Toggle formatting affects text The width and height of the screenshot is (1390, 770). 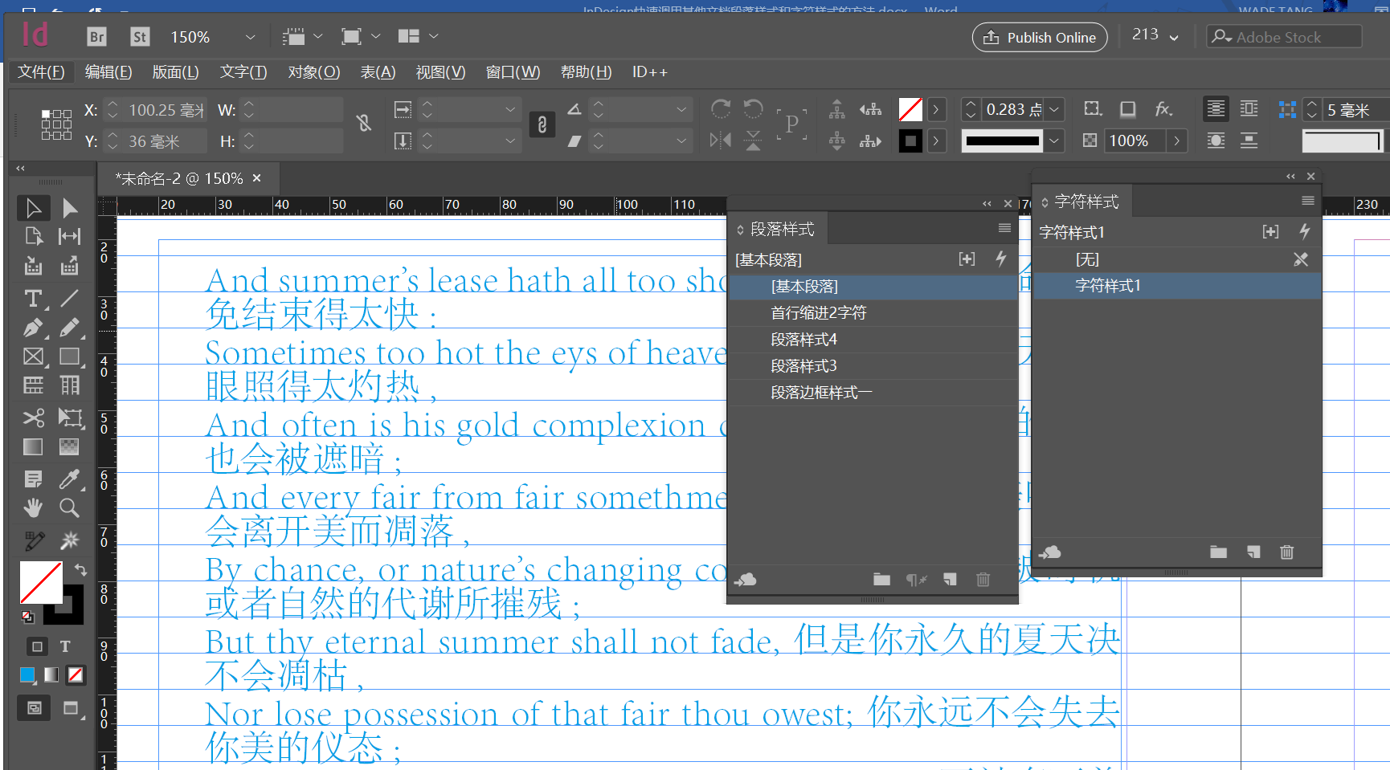[x=64, y=646]
